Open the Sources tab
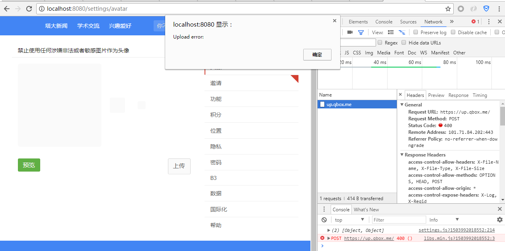Viewport: 505px width, 251px height. [408, 22]
